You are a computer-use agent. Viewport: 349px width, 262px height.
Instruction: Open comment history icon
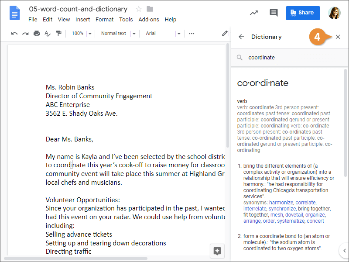pos(274,13)
